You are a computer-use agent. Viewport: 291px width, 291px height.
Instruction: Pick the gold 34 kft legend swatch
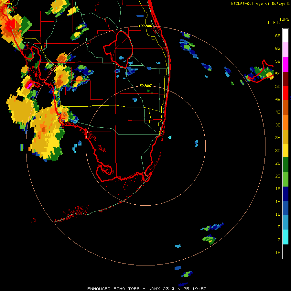pos(286,137)
